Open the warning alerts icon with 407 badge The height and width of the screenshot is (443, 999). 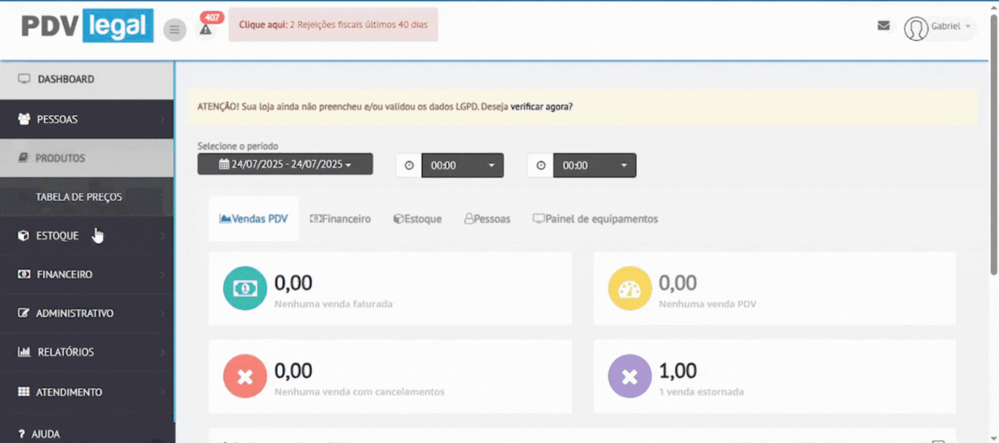(206, 29)
